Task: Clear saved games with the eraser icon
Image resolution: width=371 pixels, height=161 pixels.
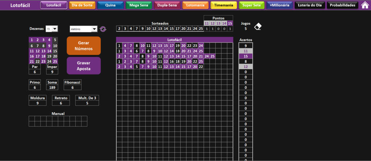Action: 258,26
